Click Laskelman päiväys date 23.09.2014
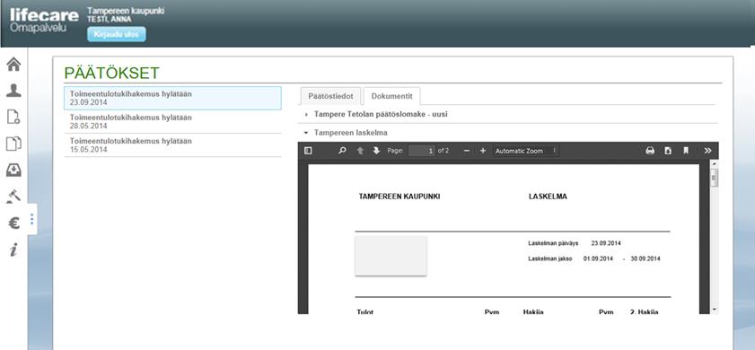Image resolution: width=755 pixels, height=350 pixels. pyautogui.click(x=606, y=243)
